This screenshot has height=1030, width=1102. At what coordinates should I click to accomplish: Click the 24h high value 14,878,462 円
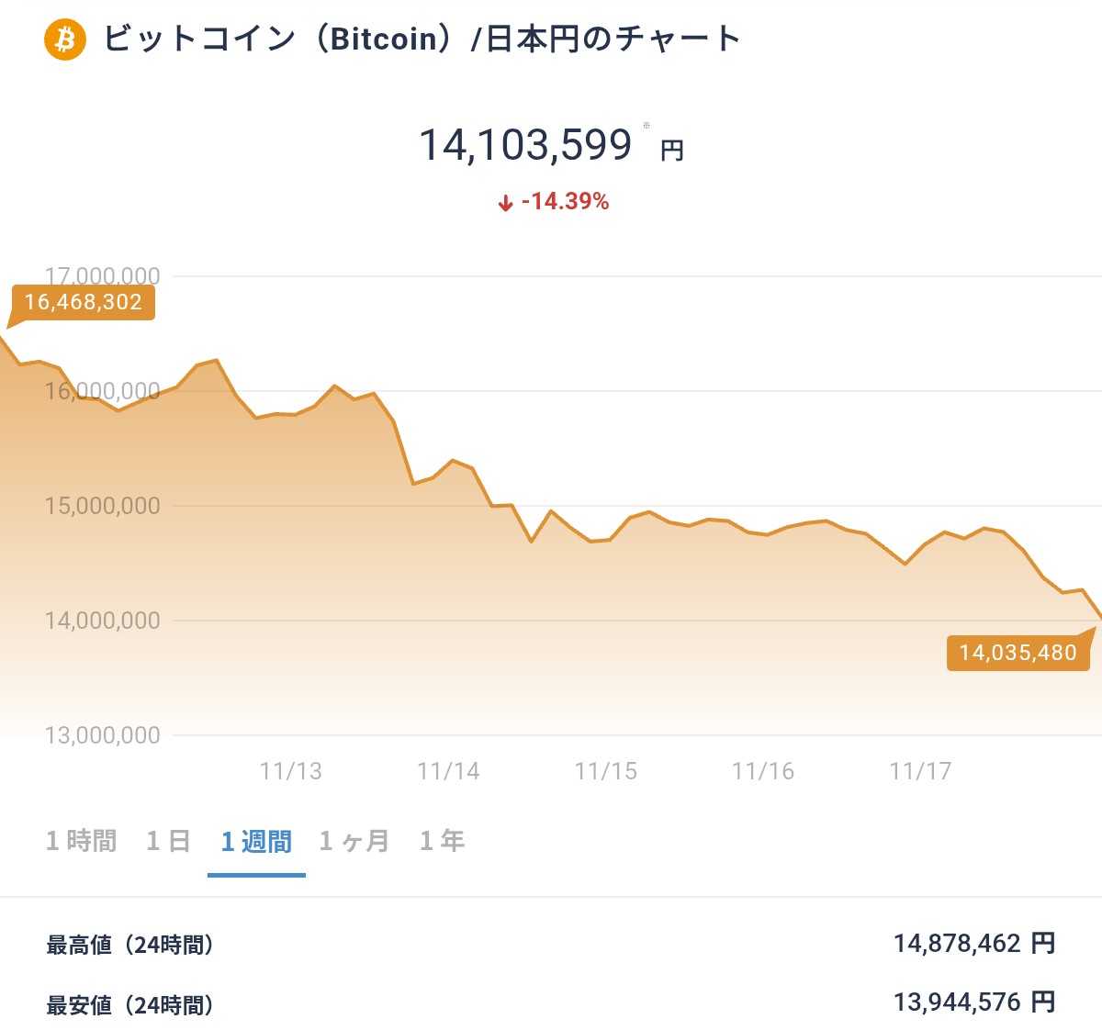coord(974,943)
